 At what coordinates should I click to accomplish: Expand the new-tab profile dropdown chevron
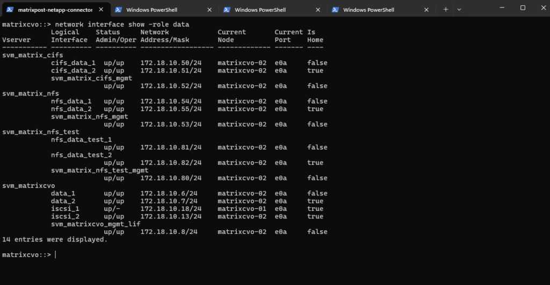(459, 9)
